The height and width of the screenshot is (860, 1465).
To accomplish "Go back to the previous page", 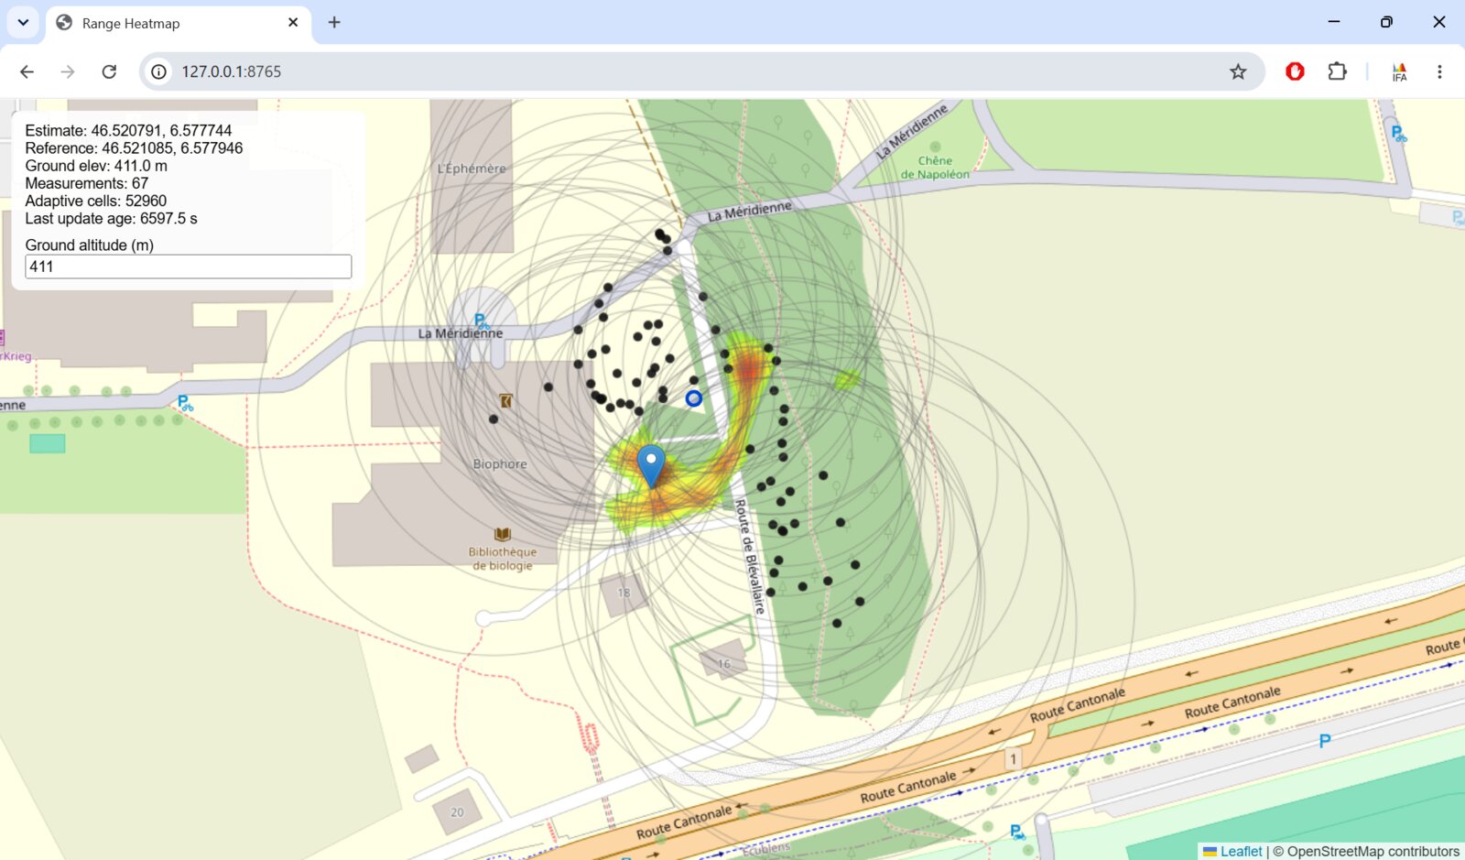I will pyautogui.click(x=27, y=71).
